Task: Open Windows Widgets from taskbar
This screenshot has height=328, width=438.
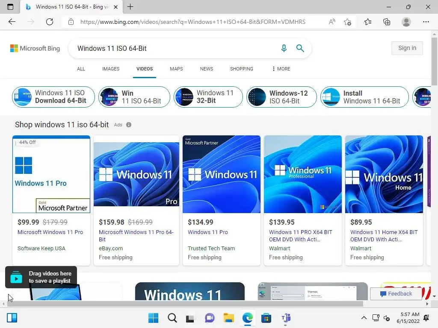Action: point(12,318)
